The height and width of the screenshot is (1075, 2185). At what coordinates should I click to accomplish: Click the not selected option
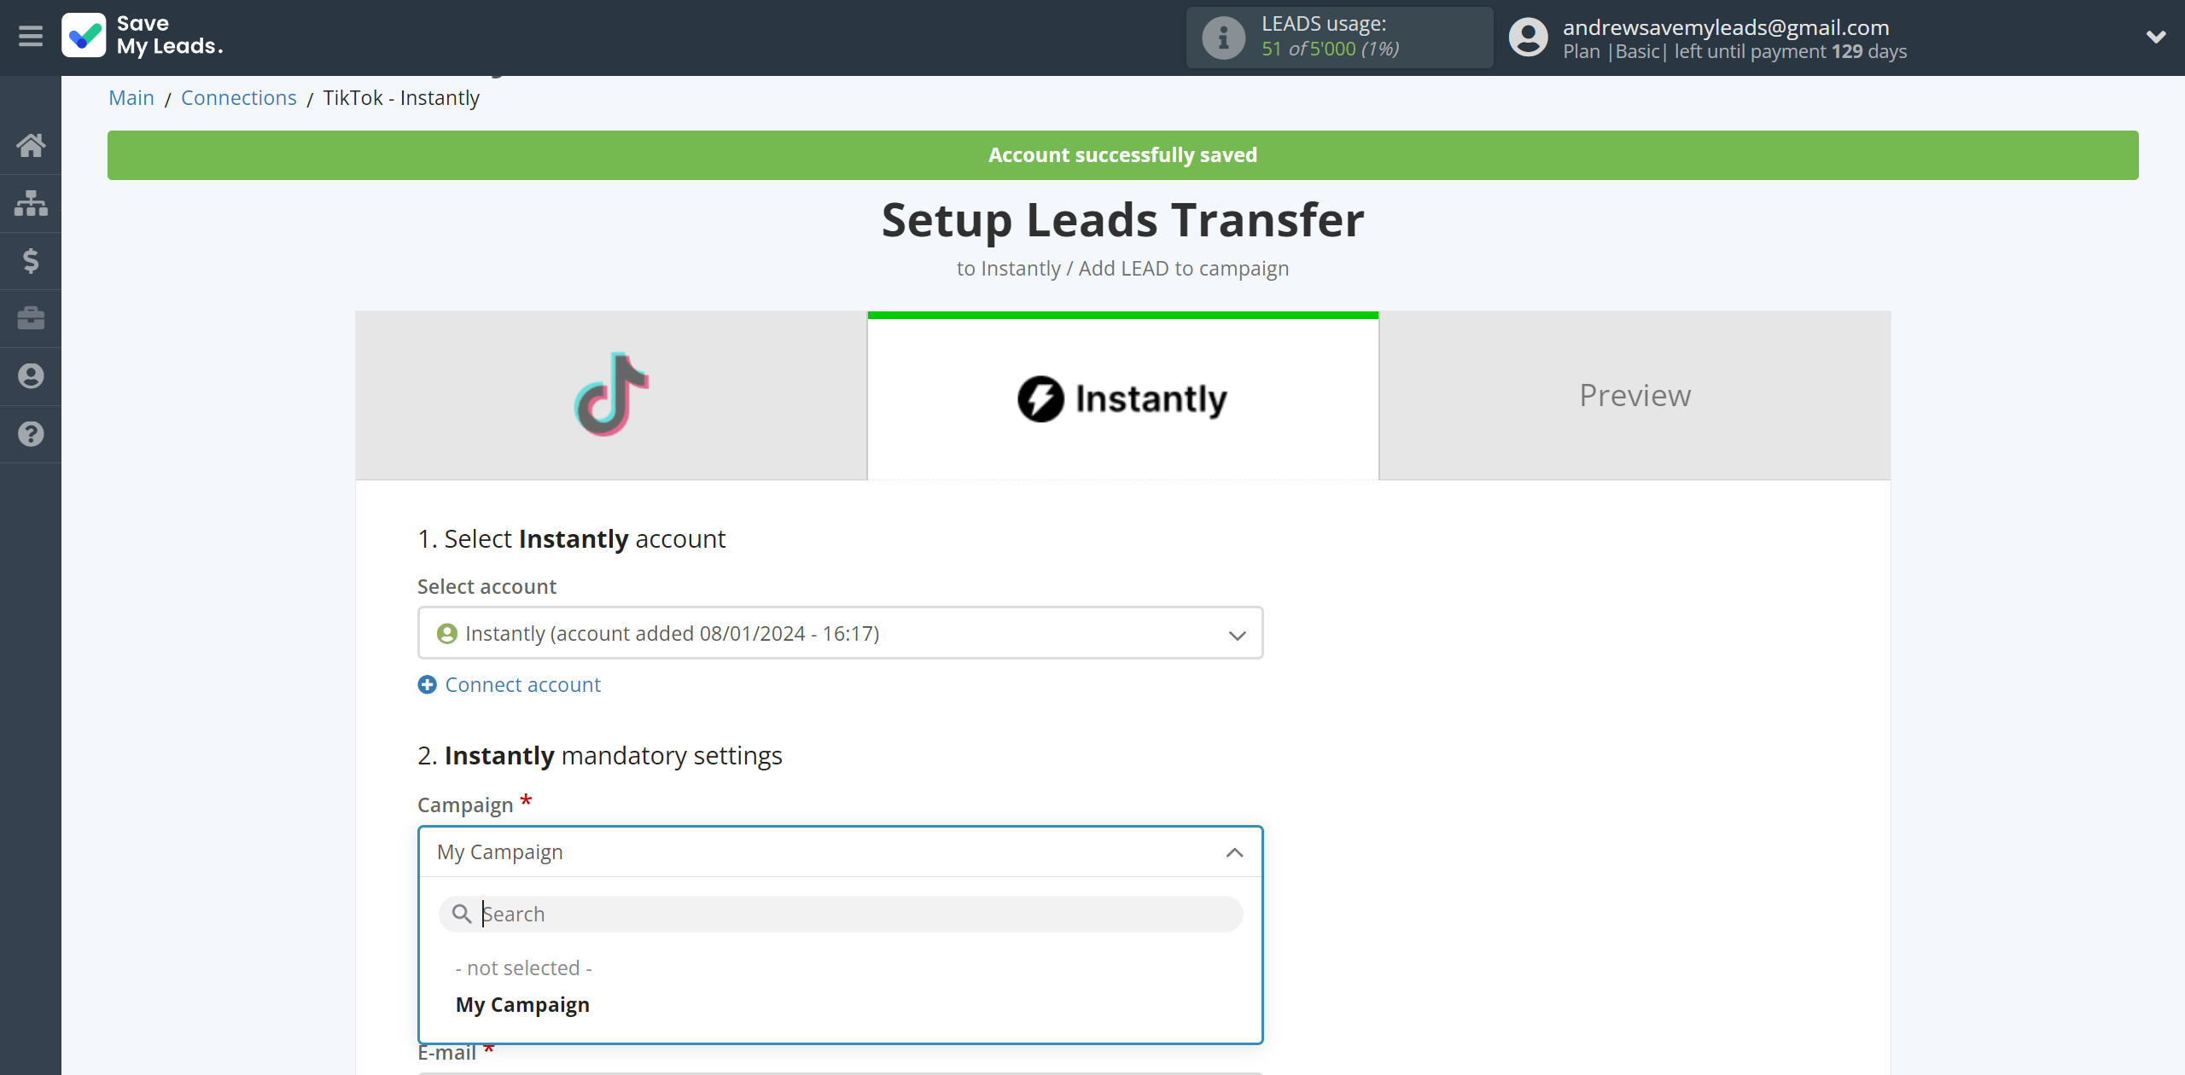524,967
